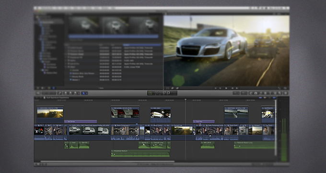The width and height of the screenshot is (326, 173).
Task: Show the Inspector panel
Action: point(285,93)
